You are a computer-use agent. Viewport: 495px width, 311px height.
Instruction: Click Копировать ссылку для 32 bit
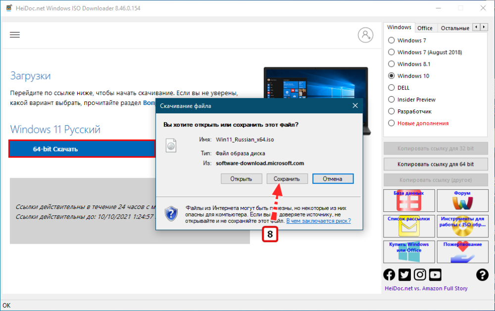(436, 149)
